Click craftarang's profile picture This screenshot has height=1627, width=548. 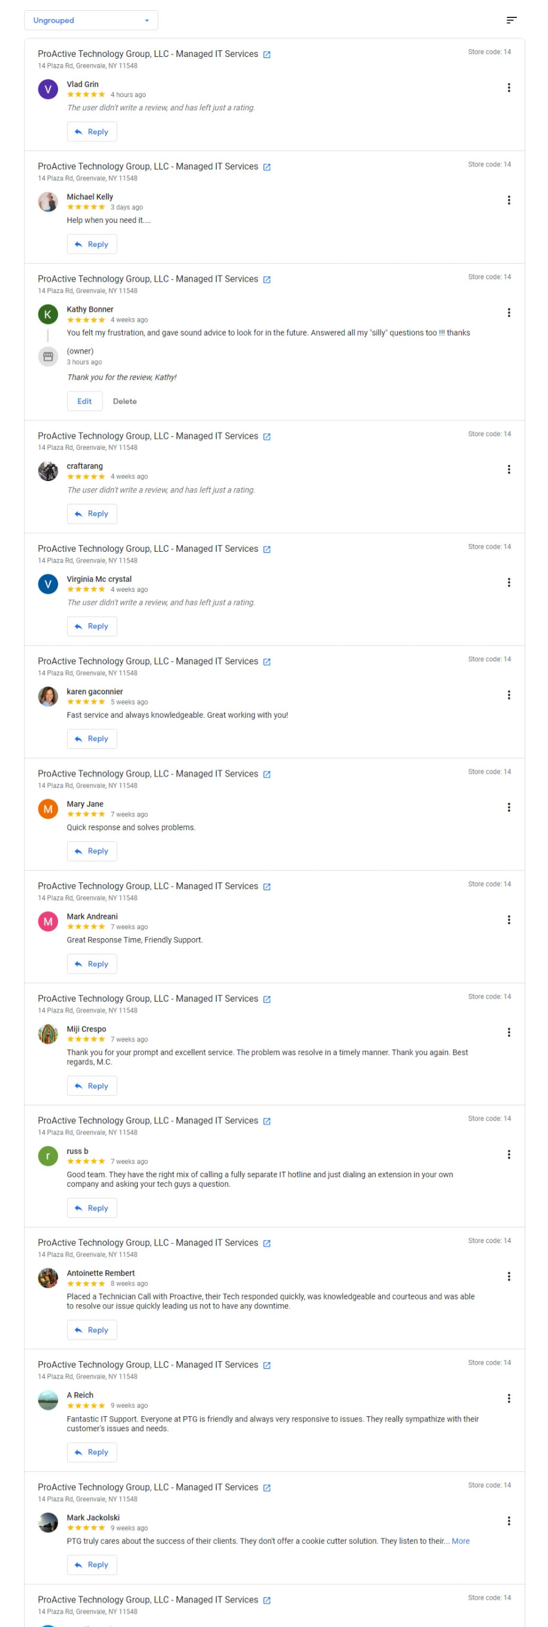pos(48,471)
